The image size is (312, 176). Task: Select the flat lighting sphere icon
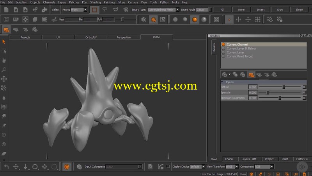click(175, 19)
